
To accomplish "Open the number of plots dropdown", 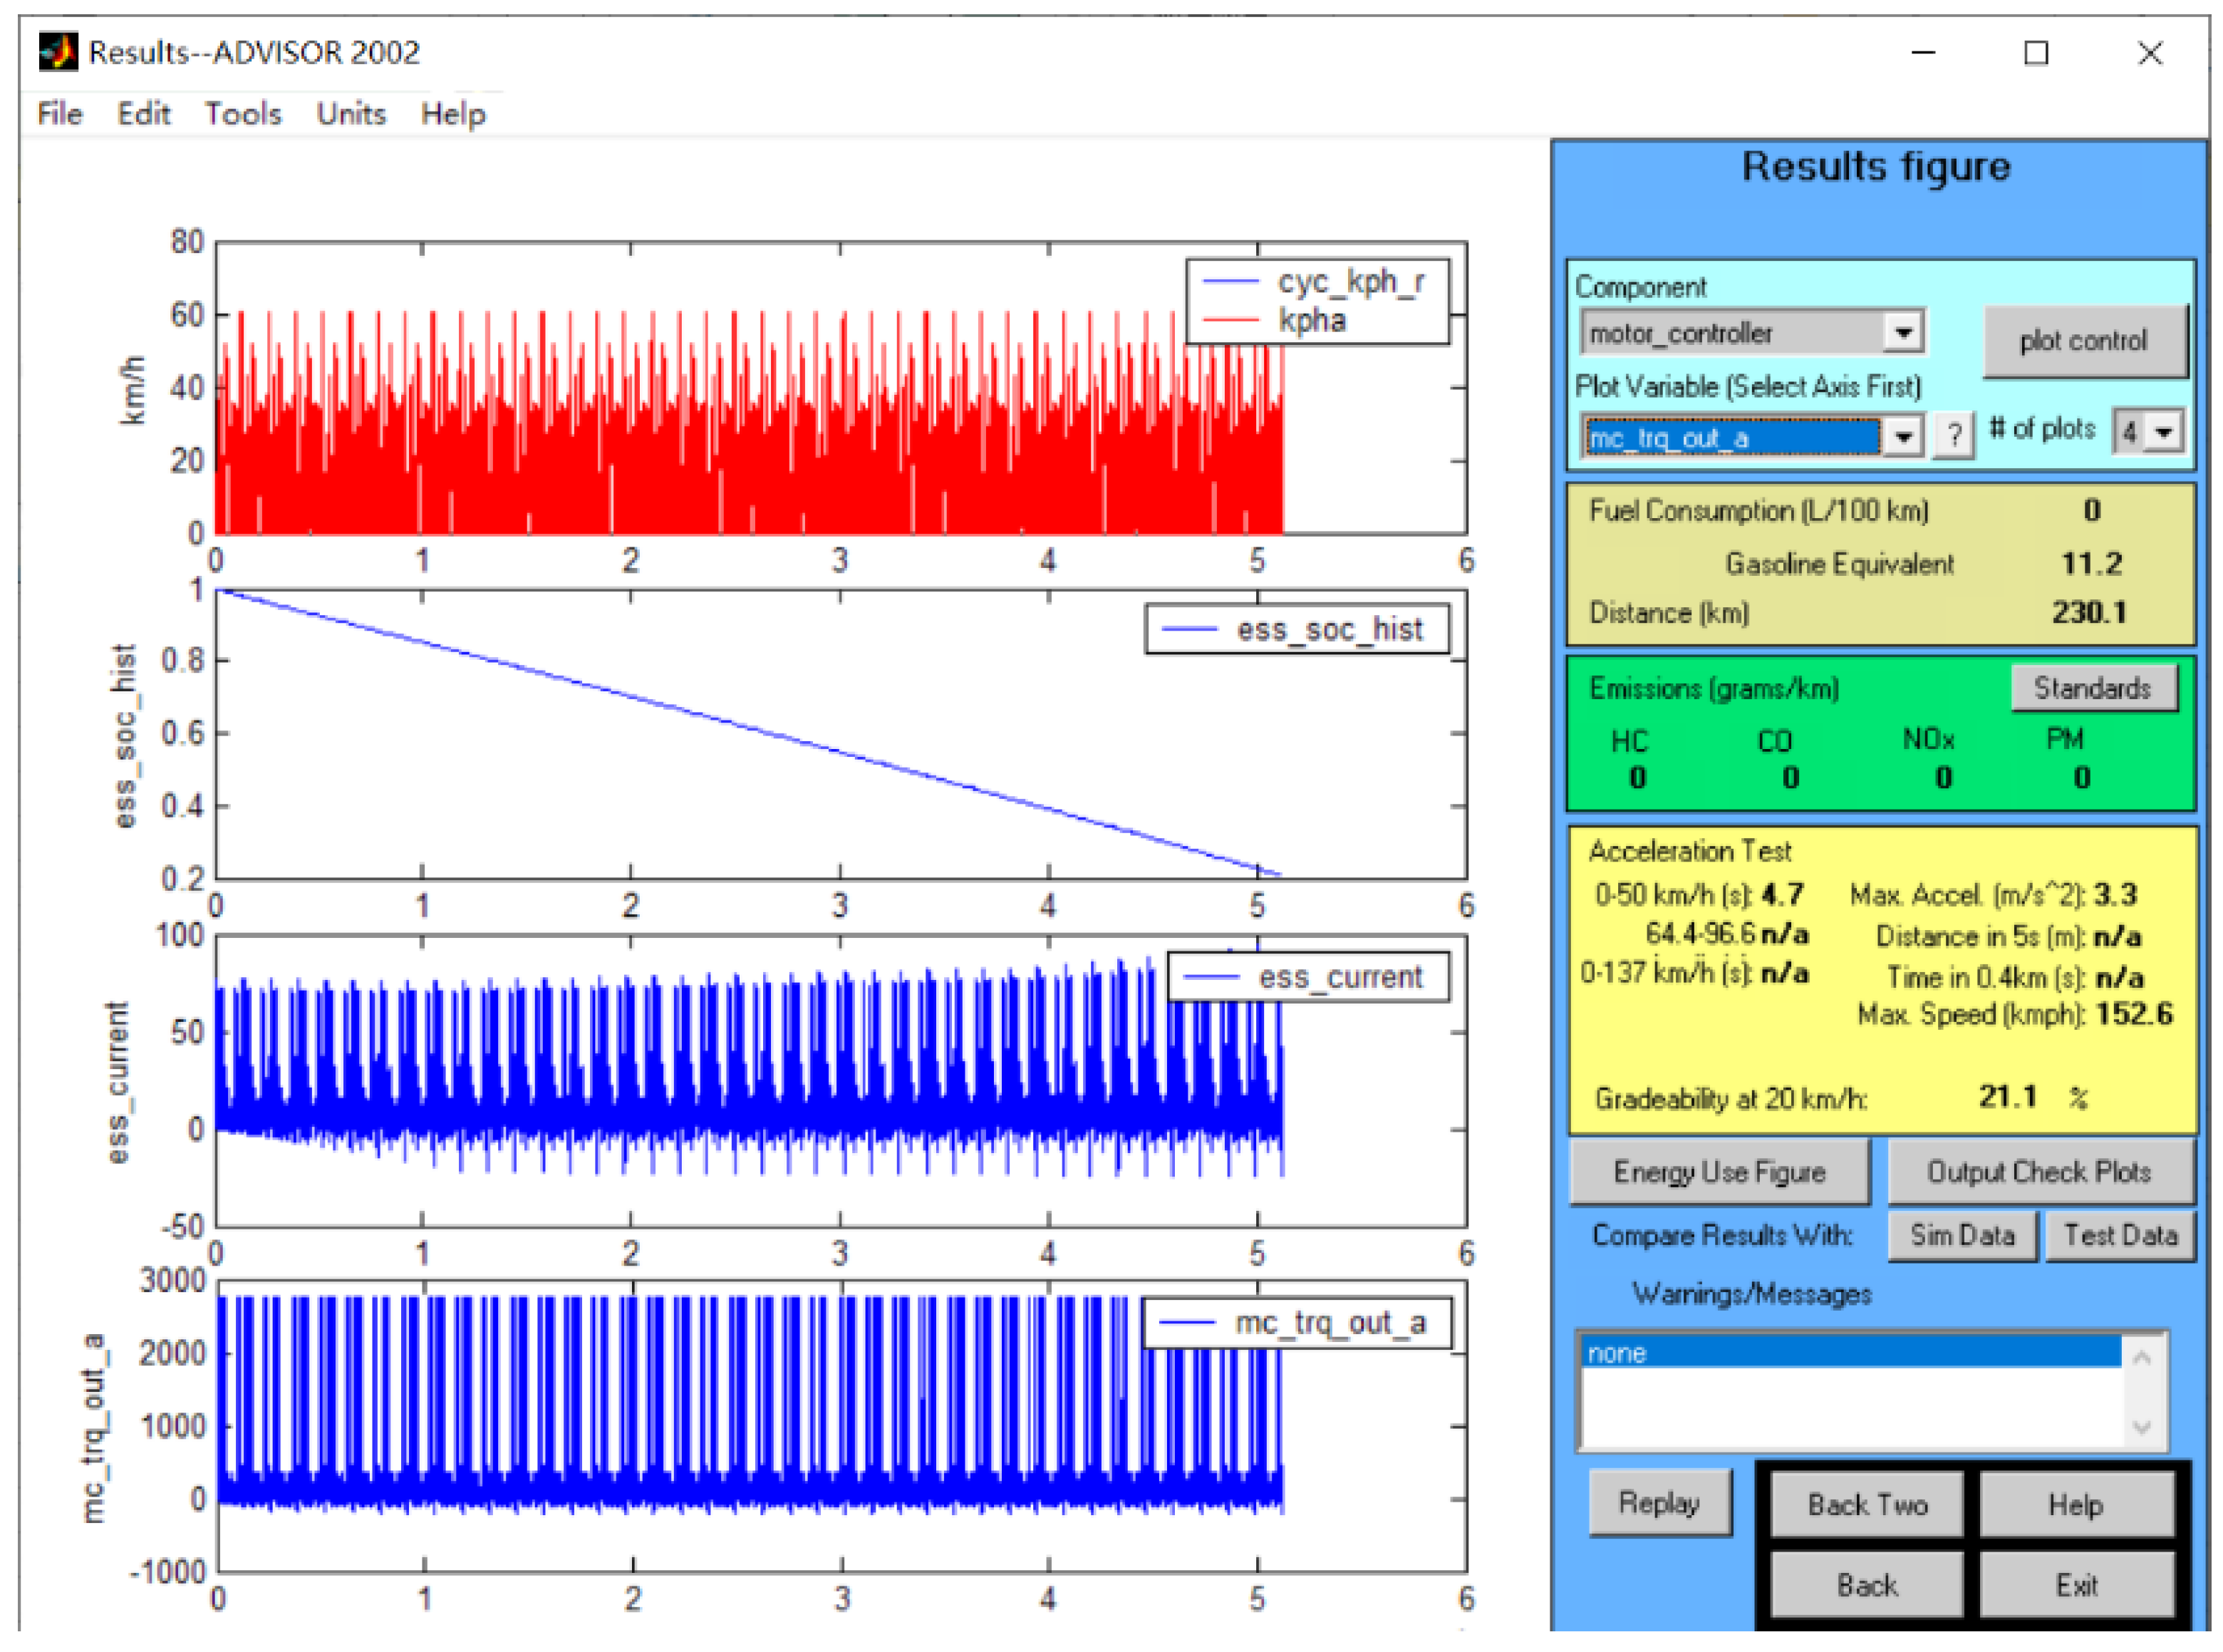I will click(2164, 432).
